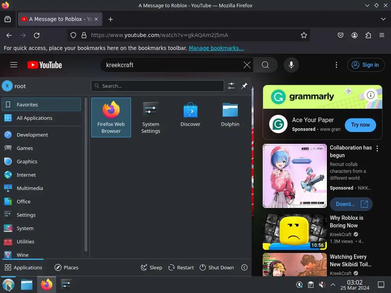This screenshot has height=293, width=391.
Task: Expand hidden system tray icons arrow
Action: (x=333, y=285)
